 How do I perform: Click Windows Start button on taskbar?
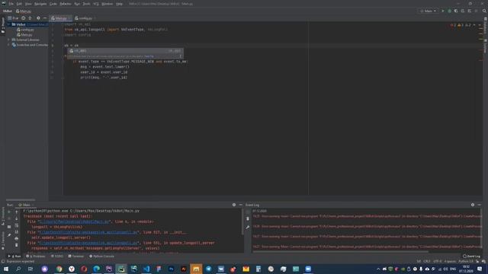tap(6, 269)
